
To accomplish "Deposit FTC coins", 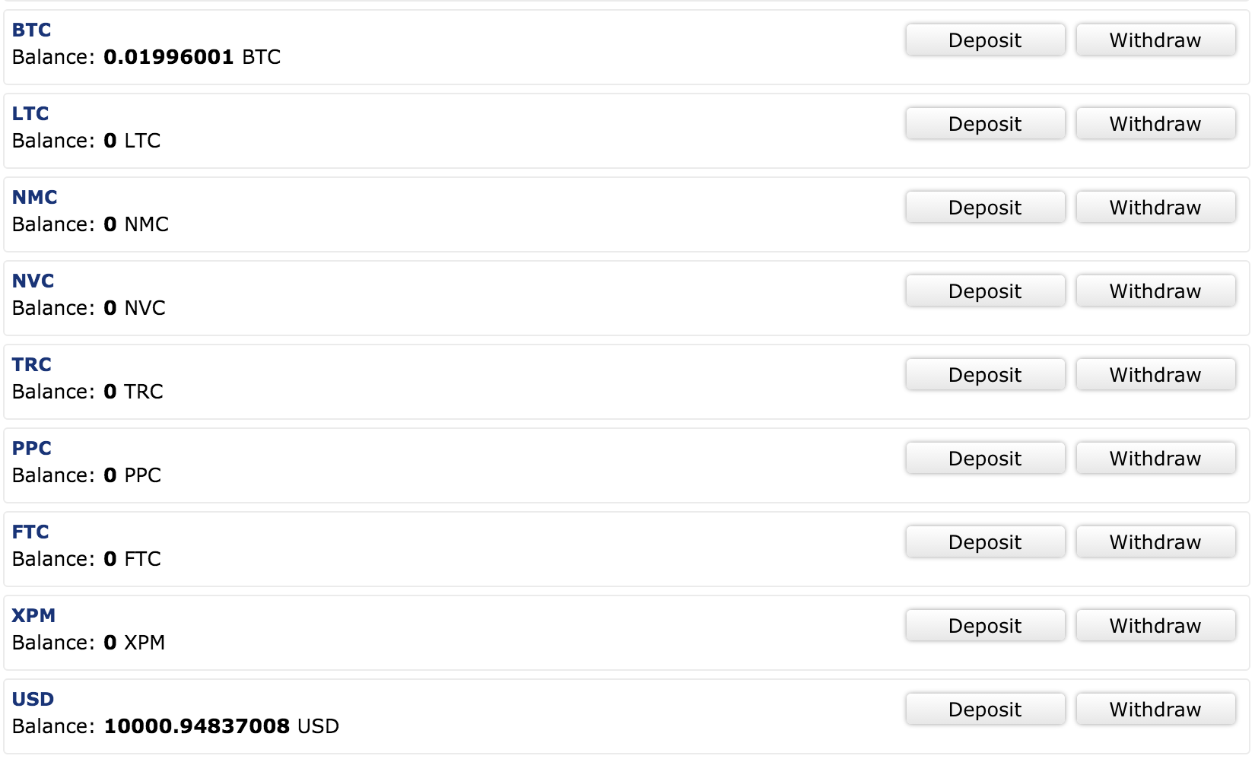I will click(x=985, y=542).
